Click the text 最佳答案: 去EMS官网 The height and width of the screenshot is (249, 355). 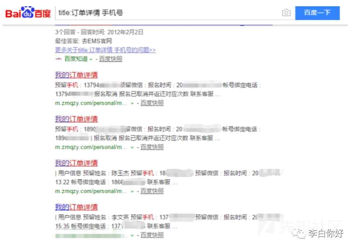click(84, 41)
